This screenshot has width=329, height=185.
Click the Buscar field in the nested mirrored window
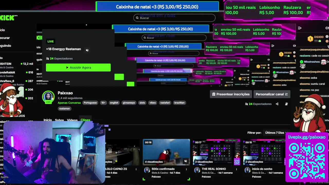pos(174,38)
